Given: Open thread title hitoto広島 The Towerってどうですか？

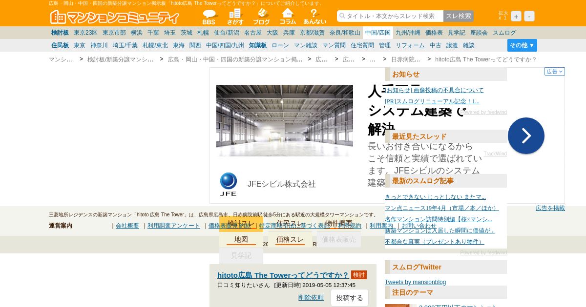Looking at the screenshot, I should 283,275.
